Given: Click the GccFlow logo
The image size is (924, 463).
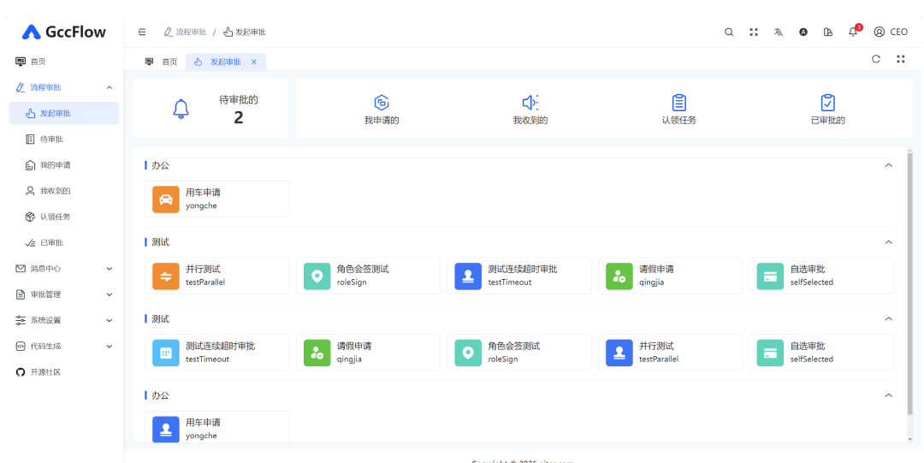Looking at the screenshot, I should pyautogui.click(x=63, y=32).
